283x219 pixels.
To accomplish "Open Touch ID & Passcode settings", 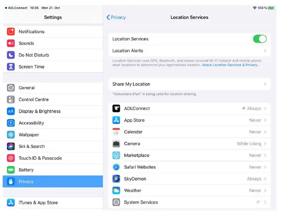I will click(x=40, y=158).
